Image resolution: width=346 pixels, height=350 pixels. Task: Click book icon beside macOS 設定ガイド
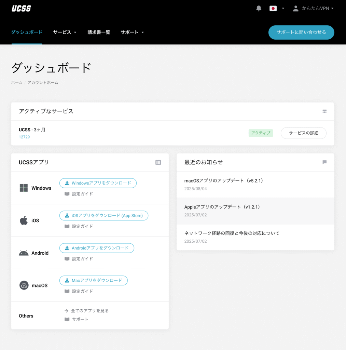[x=67, y=291]
